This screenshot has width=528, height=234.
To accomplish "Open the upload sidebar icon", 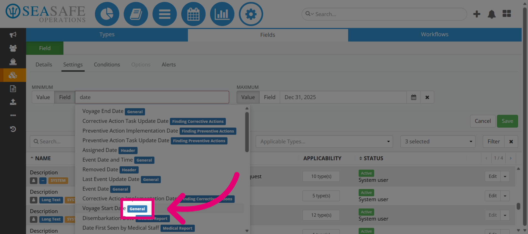I will (x=13, y=102).
